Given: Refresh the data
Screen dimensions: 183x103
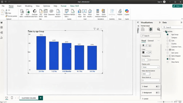Looking at the screenshot, I should [73, 12].
